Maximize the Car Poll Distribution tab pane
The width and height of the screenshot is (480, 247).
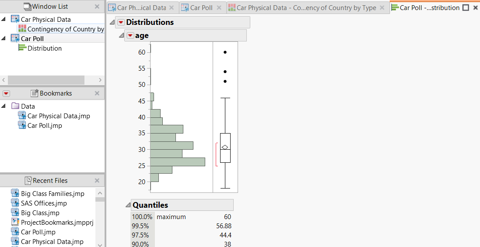(466, 8)
